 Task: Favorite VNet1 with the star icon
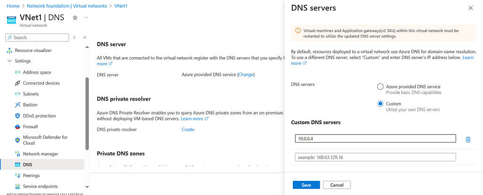pos(75,18)
